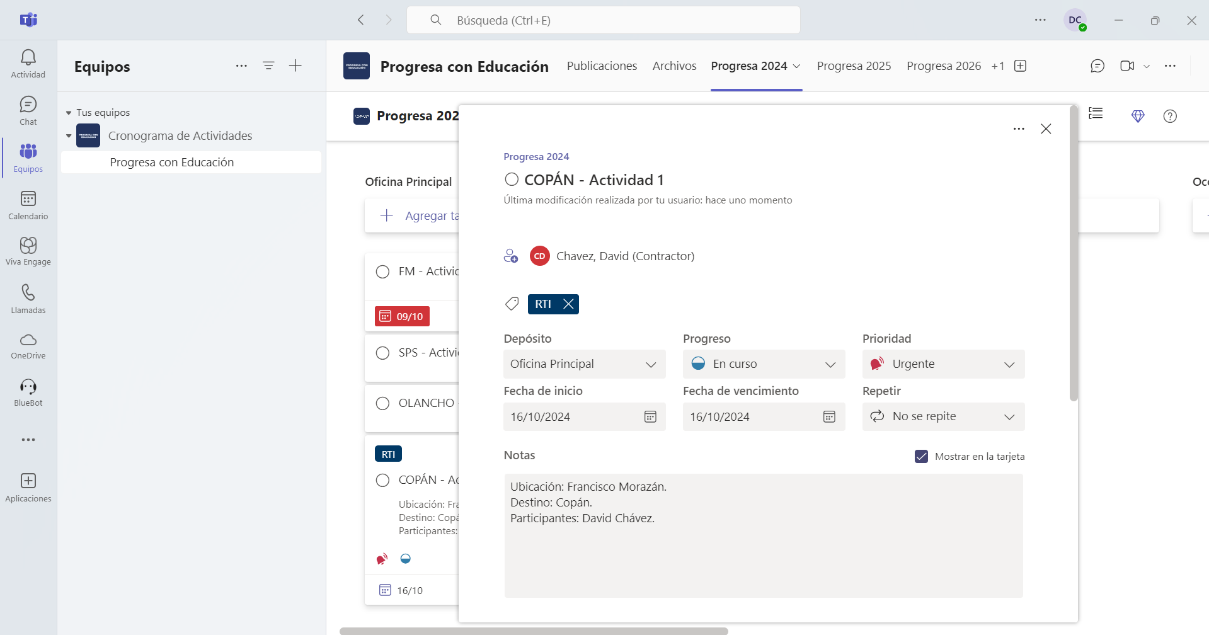Show hidden tabs with +1

pyautogui.click(x=998, y=66)
